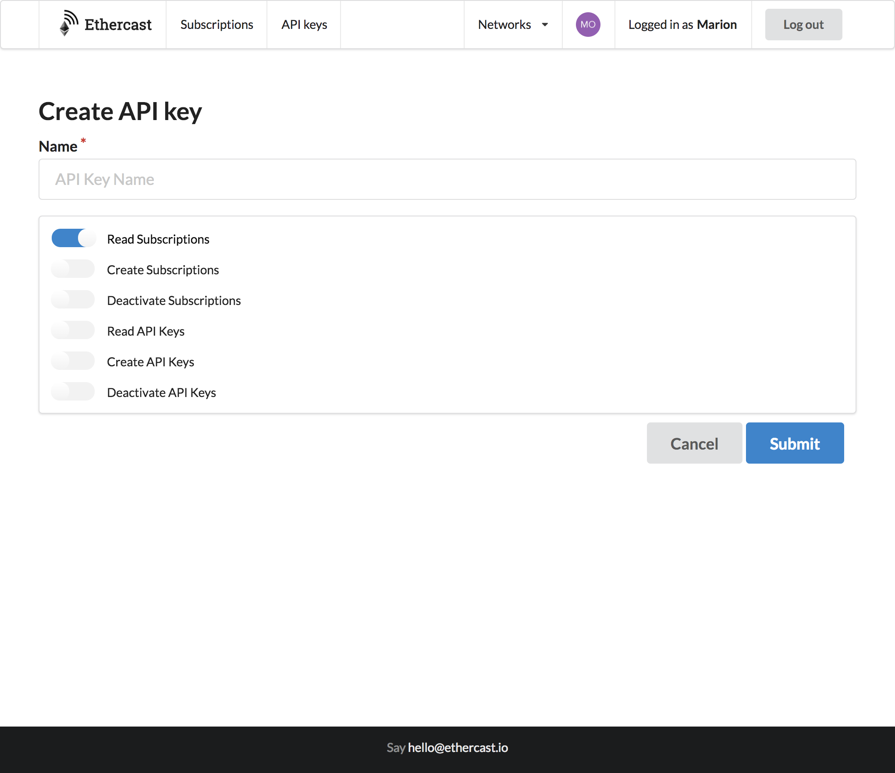Image resolution: width=895 pixels, height=773 pixels.
Task: Cancel creating the API key
Action: [694, 443]
